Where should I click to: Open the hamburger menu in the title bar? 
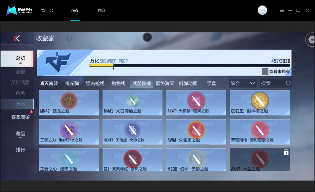click(282, 10)
